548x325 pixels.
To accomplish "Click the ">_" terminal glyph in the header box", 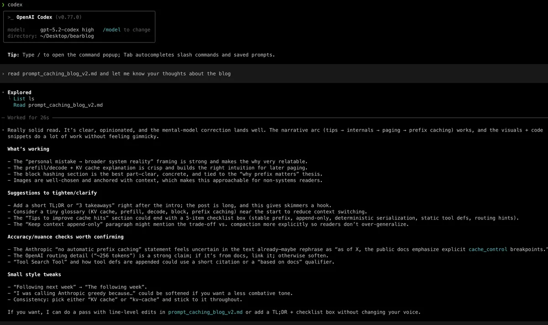I will click(x=10, y=16).
